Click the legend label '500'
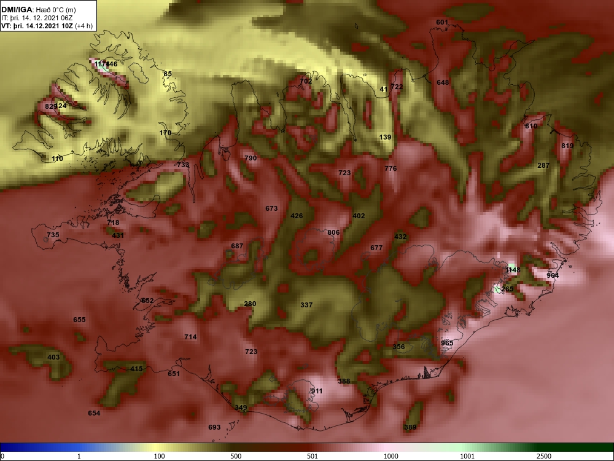Viewport: 614px width, 461px height. coord(236,456)
